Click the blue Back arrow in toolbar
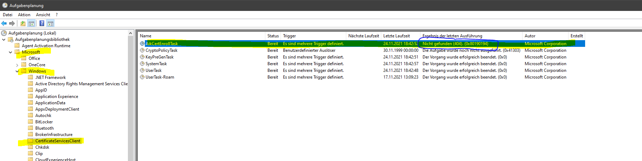This screenshot has height=161, width=642. [4, 24]
